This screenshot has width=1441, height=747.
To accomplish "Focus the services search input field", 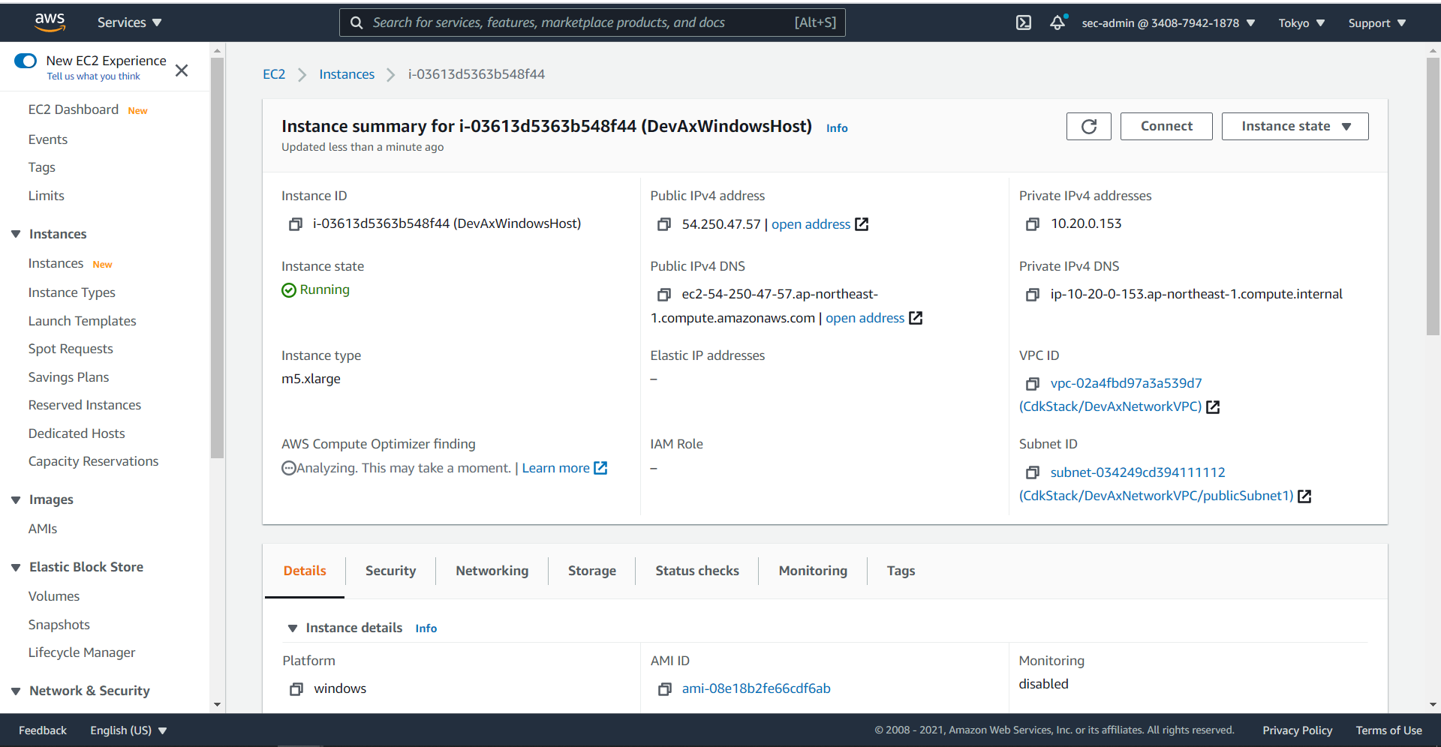I will pos(592,22).
